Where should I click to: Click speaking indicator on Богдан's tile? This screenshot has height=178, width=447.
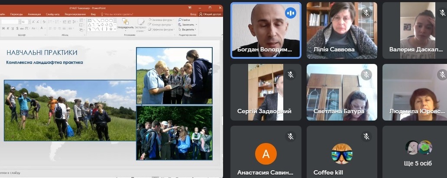[290, 13]
